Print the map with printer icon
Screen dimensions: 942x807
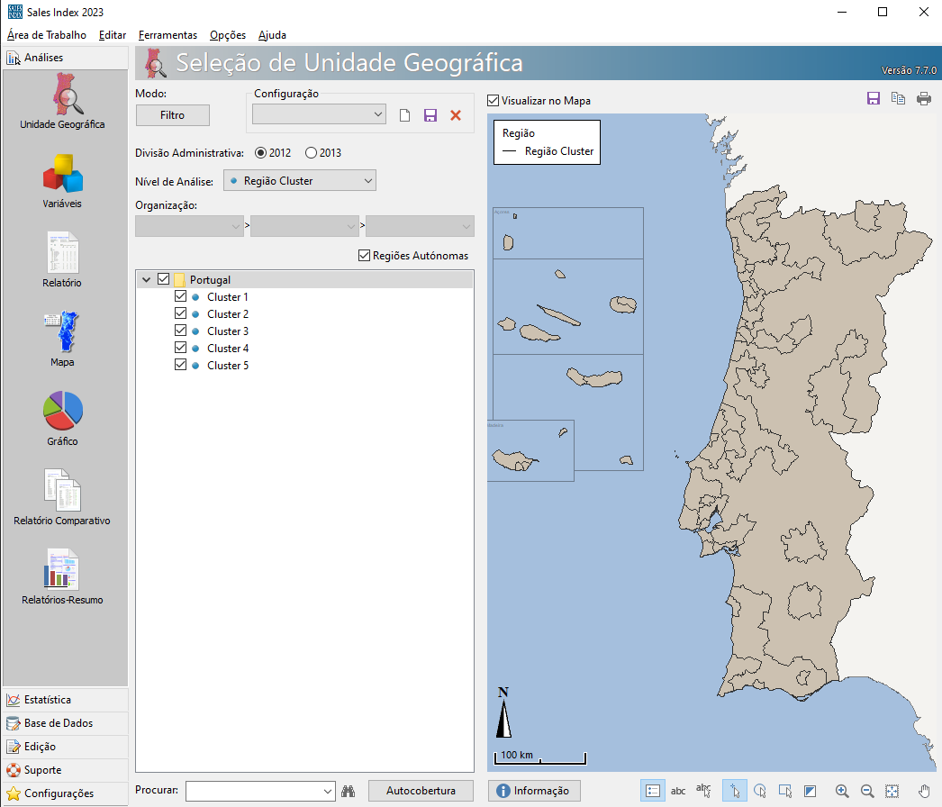coord(924,99)
